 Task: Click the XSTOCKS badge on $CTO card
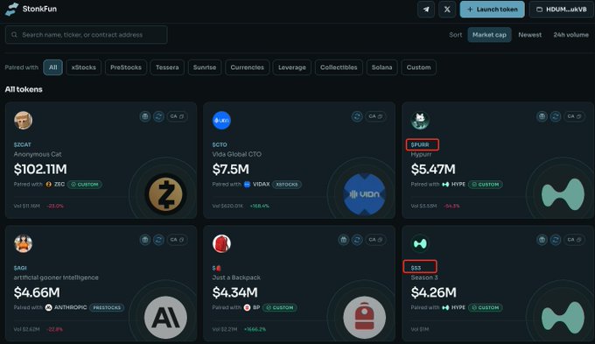pos(287,185)
